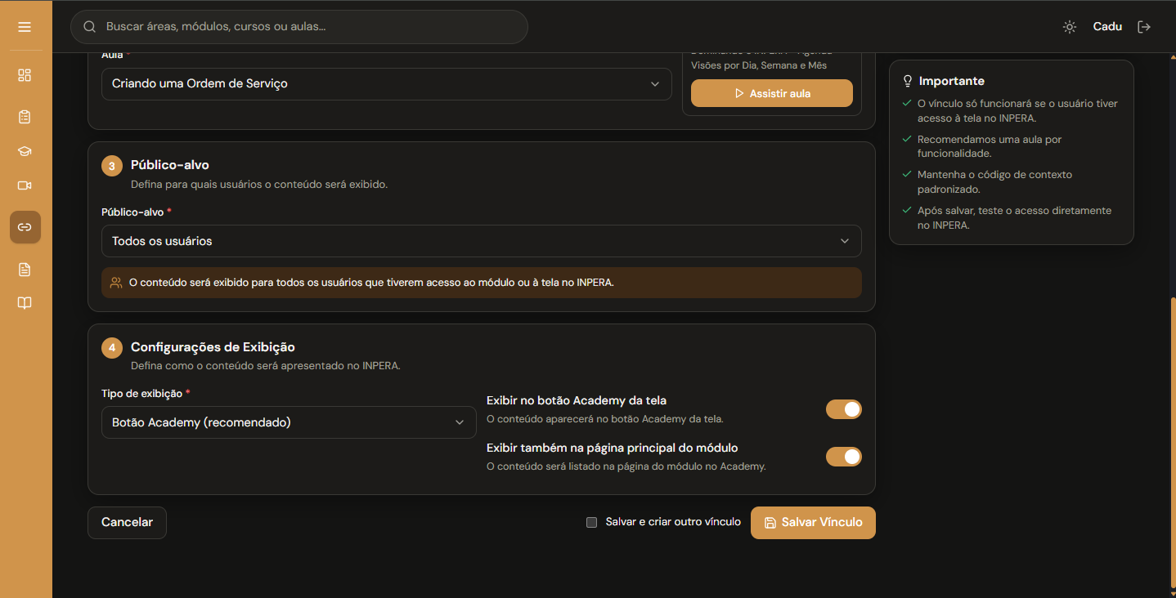Image resolution: width=1176 pixels, height=598 pixels.
Task: Open the 'Tipo de exibição' dropdown
Action: (289, 422)
